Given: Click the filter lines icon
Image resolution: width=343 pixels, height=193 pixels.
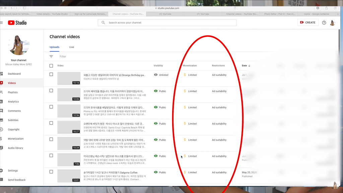Looking at the screenshot, I should click(51, 56).
